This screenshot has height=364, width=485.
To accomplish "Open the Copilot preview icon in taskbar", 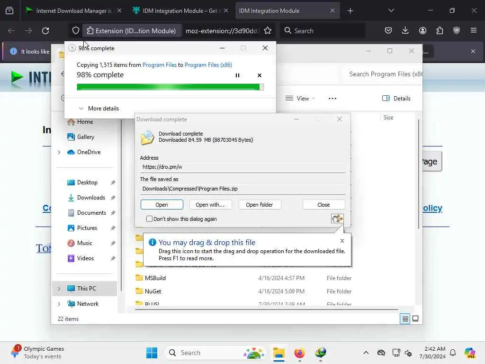I will 469,353.
